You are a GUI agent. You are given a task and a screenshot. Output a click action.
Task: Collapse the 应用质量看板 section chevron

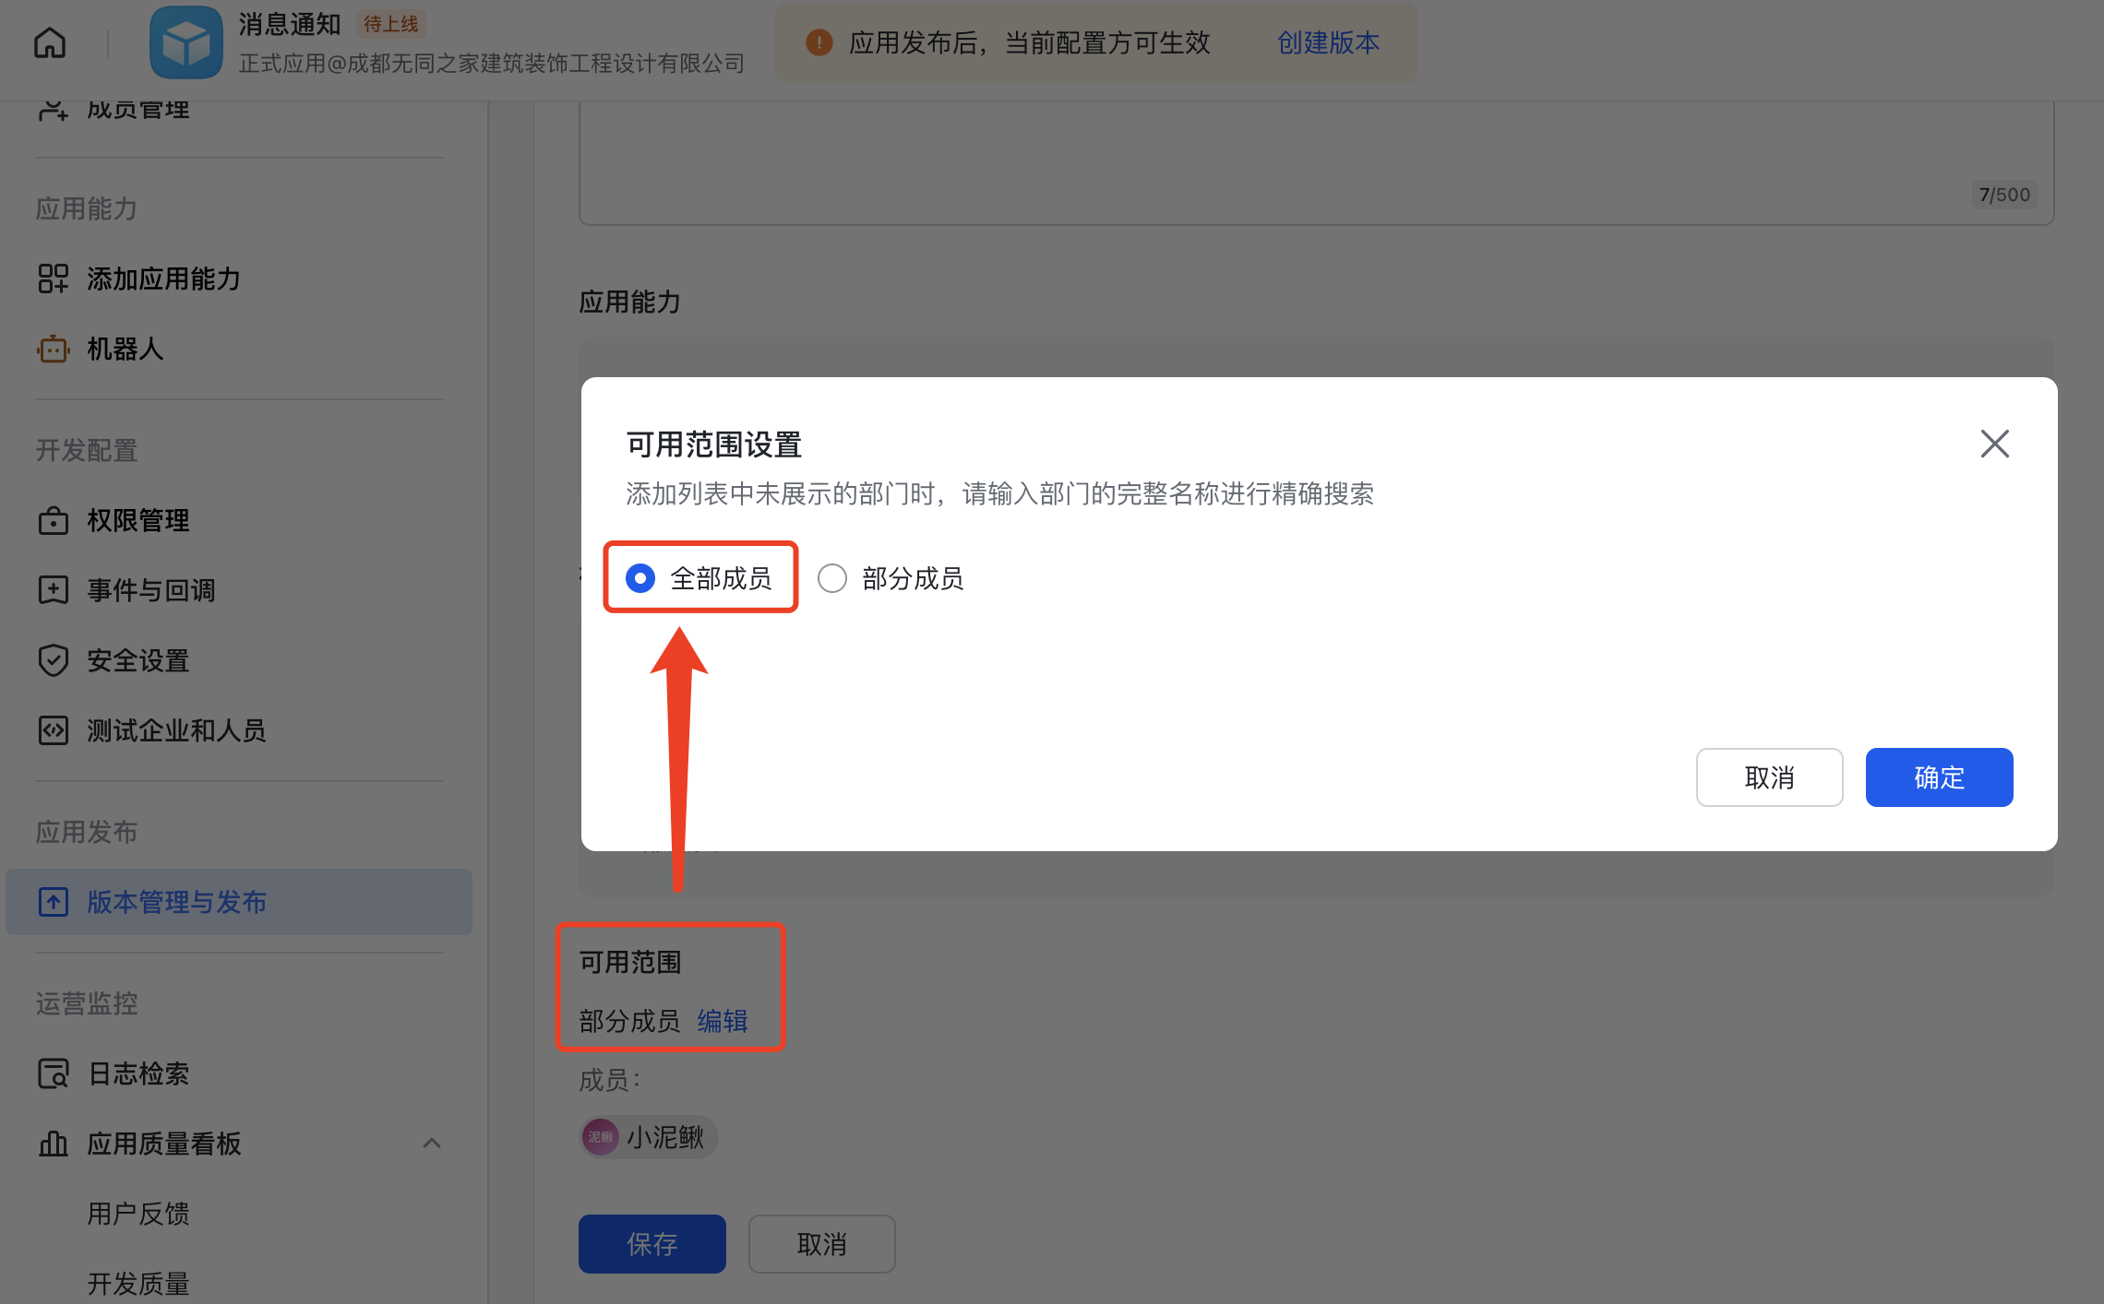pyautogui.click(x=431, y=1144)
